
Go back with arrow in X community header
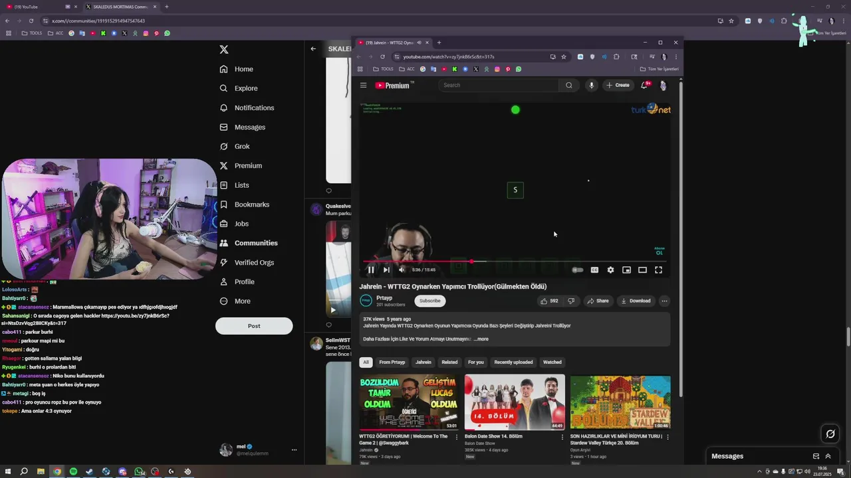pyautogui.click(x=313, y=48)
